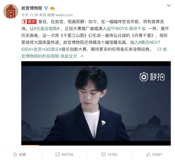Open comments via speech bubble icon

pyautogui.click(x=103, y=155)
